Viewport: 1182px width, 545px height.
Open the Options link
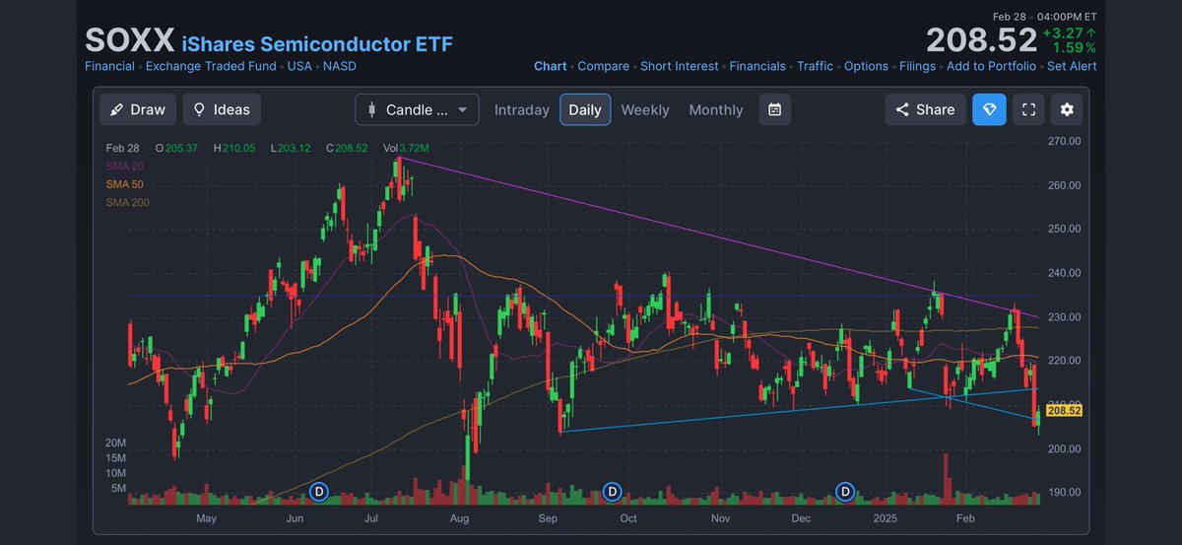coord(866,66)
